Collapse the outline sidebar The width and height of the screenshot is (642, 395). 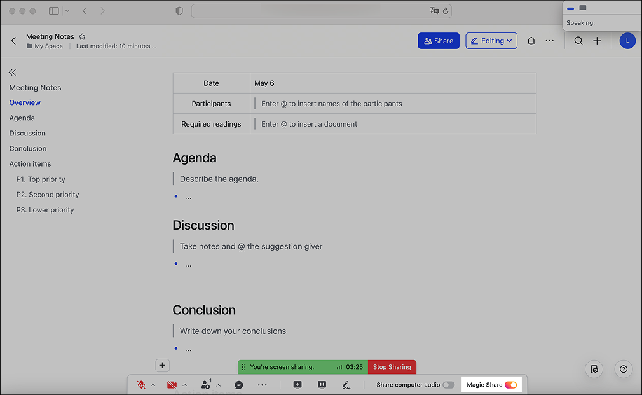click(12, 73)
